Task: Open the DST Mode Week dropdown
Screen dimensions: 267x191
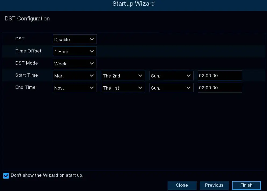Action: (74, 63)
